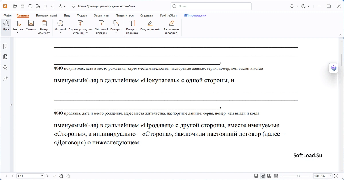Switch to the ИИ-помощник tab
This screenshot has width=344, height=180.
[x=195, y=15]
